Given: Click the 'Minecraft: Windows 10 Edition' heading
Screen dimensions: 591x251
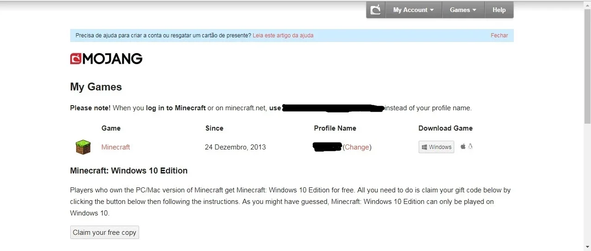Looking at the screenshot, I should coord(129,171).
